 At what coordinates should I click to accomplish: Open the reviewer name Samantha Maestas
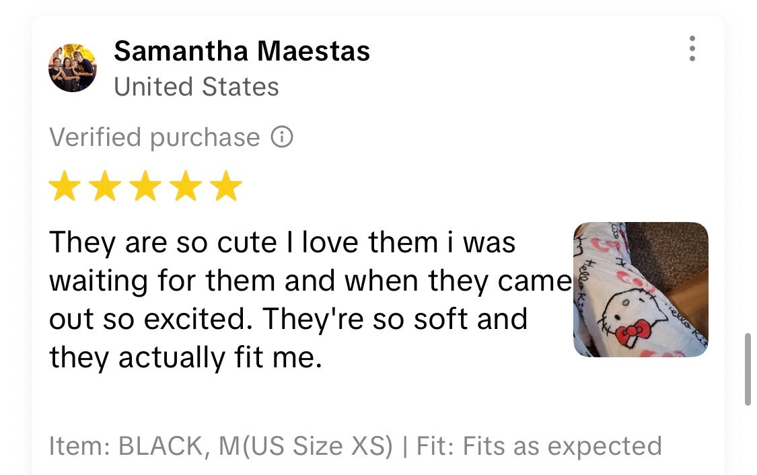tap(242, 51)
